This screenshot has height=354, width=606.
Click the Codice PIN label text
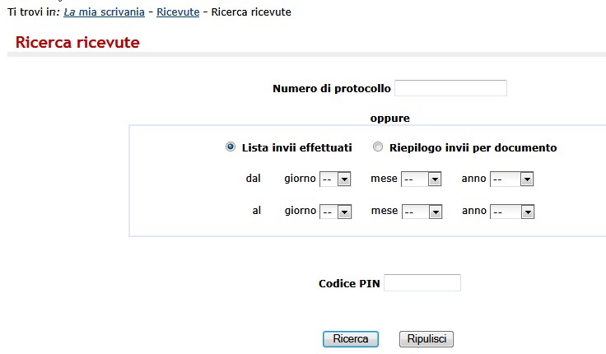pyautogui.click(x=348, y=284)
